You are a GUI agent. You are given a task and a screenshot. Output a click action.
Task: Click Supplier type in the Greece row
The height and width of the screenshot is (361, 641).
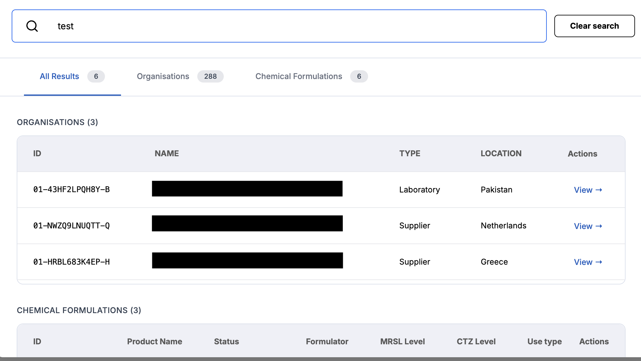pyautogui.click(x=414, y=262)
